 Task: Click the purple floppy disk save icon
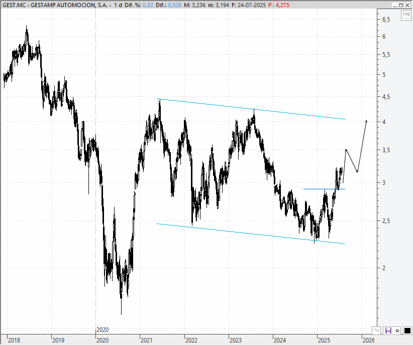(x=388, y=330)
